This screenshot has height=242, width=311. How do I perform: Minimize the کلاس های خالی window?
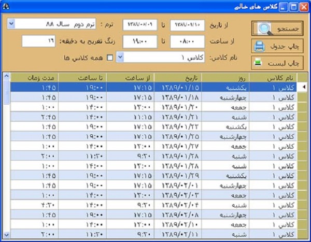click(284, 7)
